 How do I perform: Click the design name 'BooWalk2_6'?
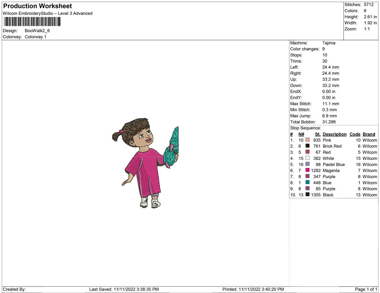37,31
